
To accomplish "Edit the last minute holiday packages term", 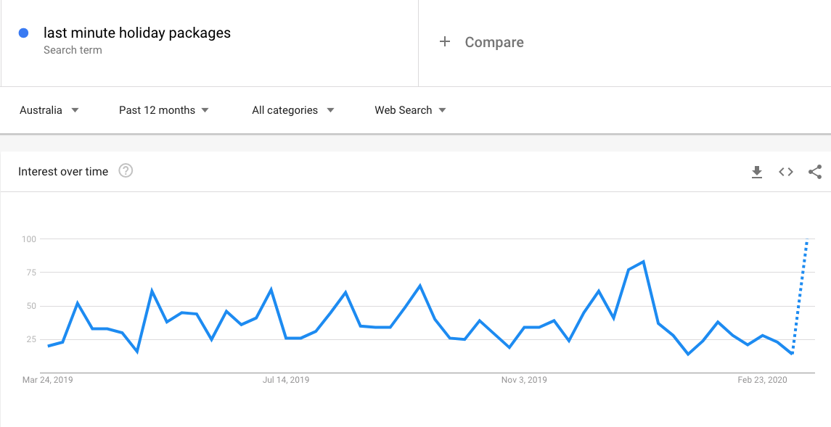I will tap(136, 33).
